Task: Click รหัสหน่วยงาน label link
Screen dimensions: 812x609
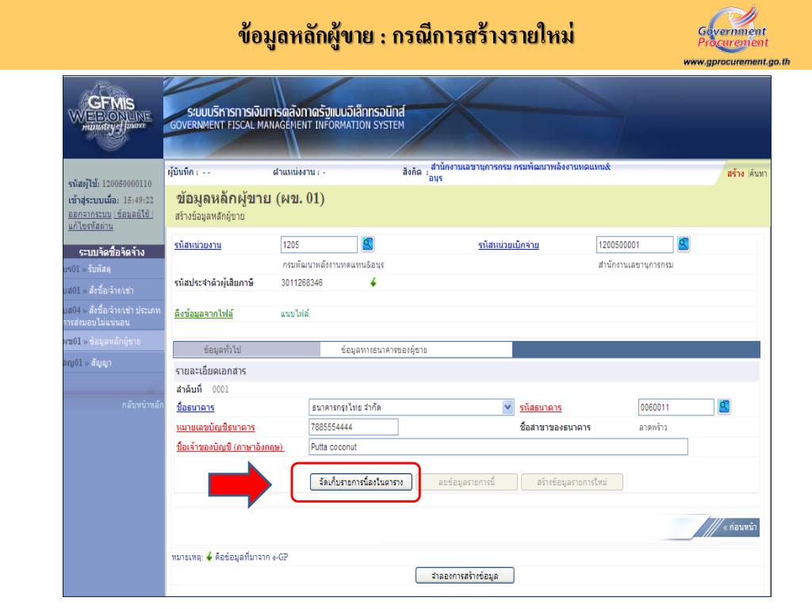Action: click(x=197, y=245)
